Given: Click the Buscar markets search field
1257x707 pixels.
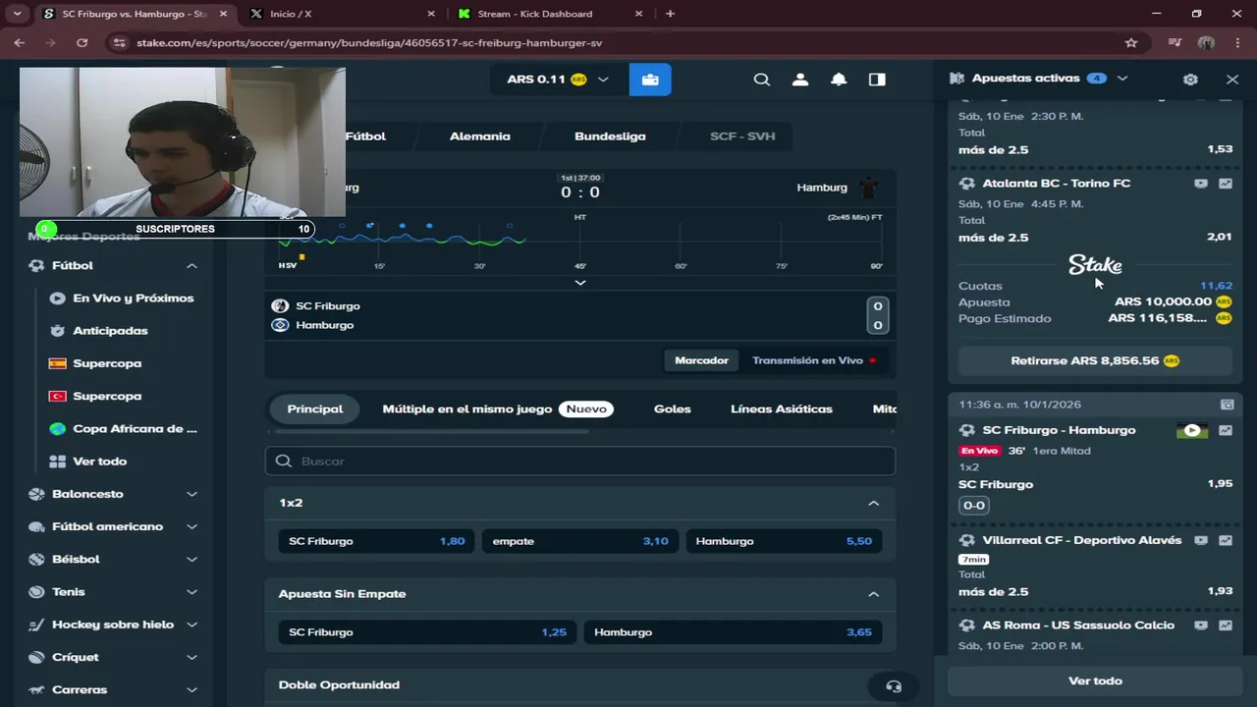Looking at the screenshot, I should coord(580,462).
